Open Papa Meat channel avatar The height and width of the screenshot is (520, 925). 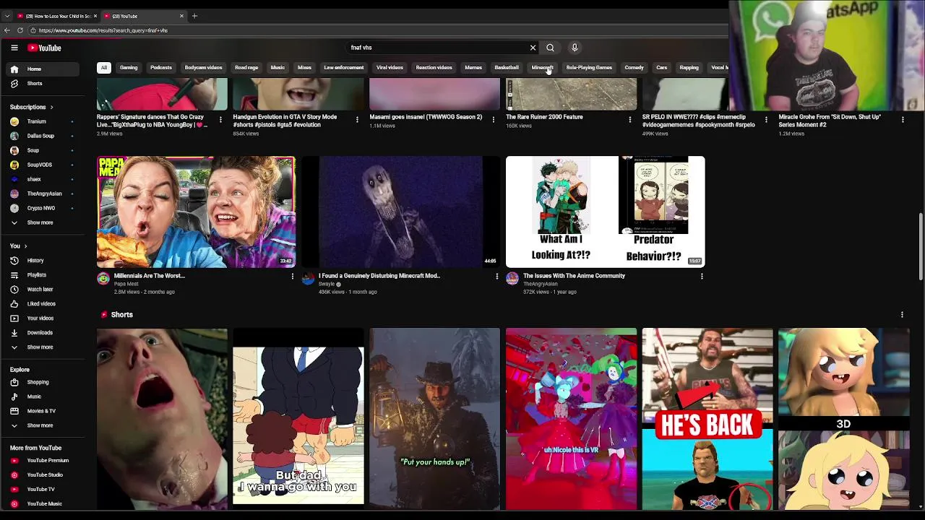pyautogui.click(x=103, y=279)
